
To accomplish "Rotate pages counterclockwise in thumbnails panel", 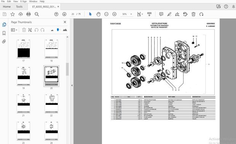I will 36,30.
